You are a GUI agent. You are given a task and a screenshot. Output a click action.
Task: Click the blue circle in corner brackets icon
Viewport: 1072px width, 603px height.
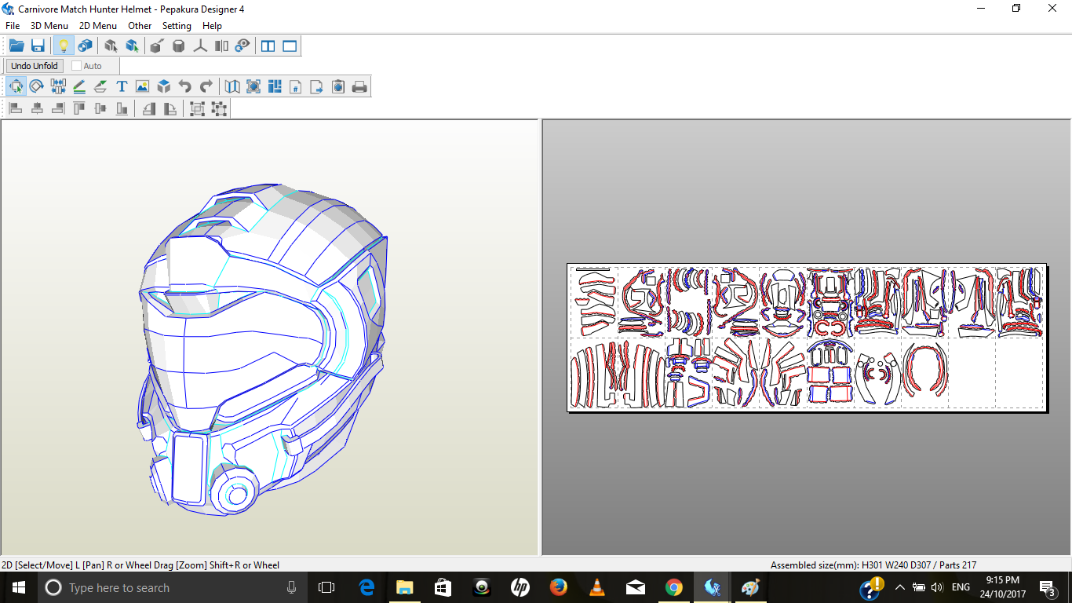(x=253, y=86)
